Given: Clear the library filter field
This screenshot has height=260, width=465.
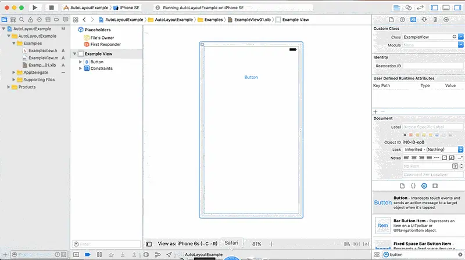Looking at the screenshot, I should click(460, 255).
